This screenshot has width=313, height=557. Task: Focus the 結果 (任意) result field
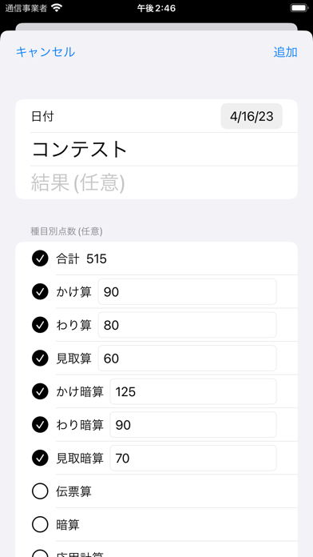point(164,182)
